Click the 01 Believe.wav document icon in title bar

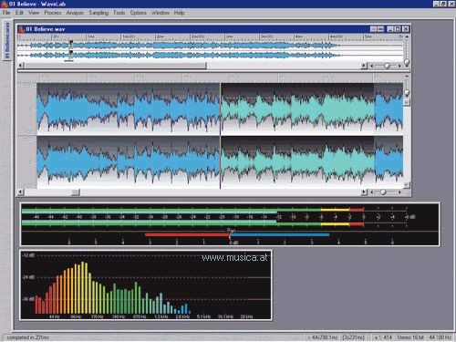point(21,29)
